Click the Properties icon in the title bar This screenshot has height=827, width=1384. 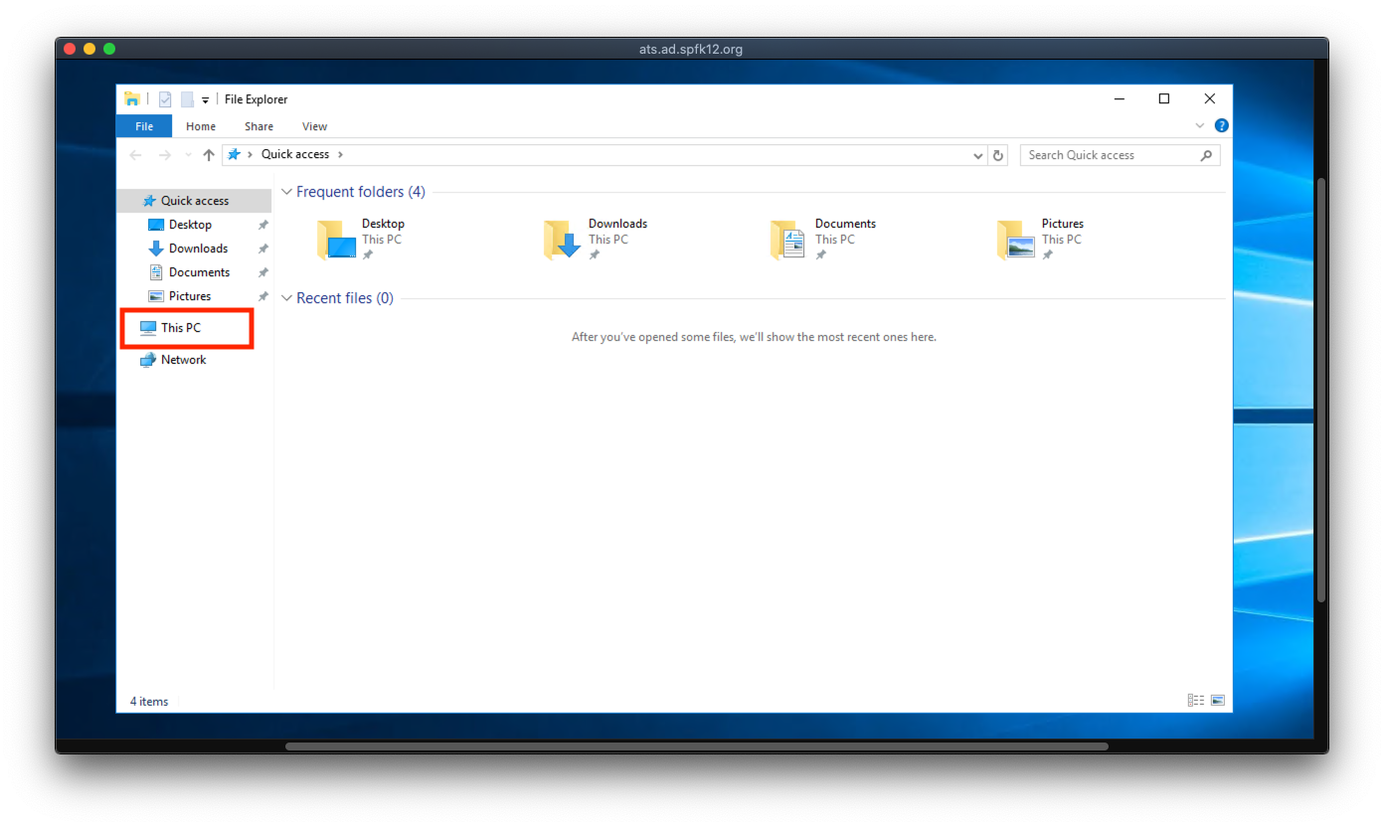click(x=165, y=99)
